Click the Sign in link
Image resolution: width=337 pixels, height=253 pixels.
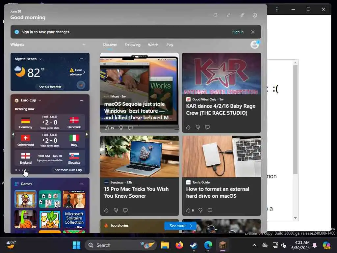[x=238, y=32]
